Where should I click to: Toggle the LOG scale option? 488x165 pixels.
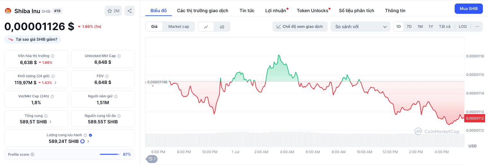(463, 27)
